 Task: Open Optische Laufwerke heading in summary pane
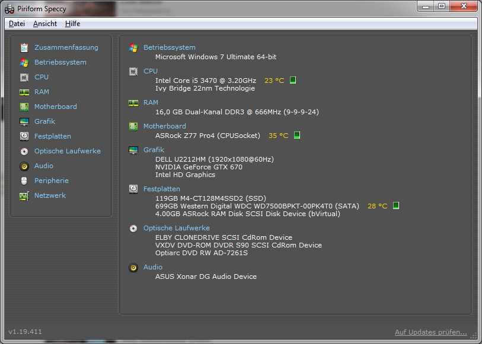click(x=177, y=228)
